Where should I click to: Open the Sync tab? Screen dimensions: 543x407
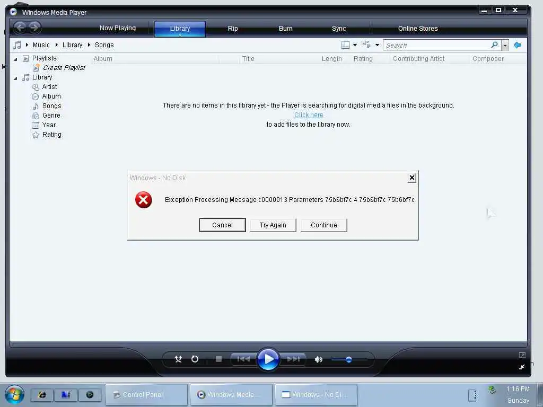pos(339,29)
